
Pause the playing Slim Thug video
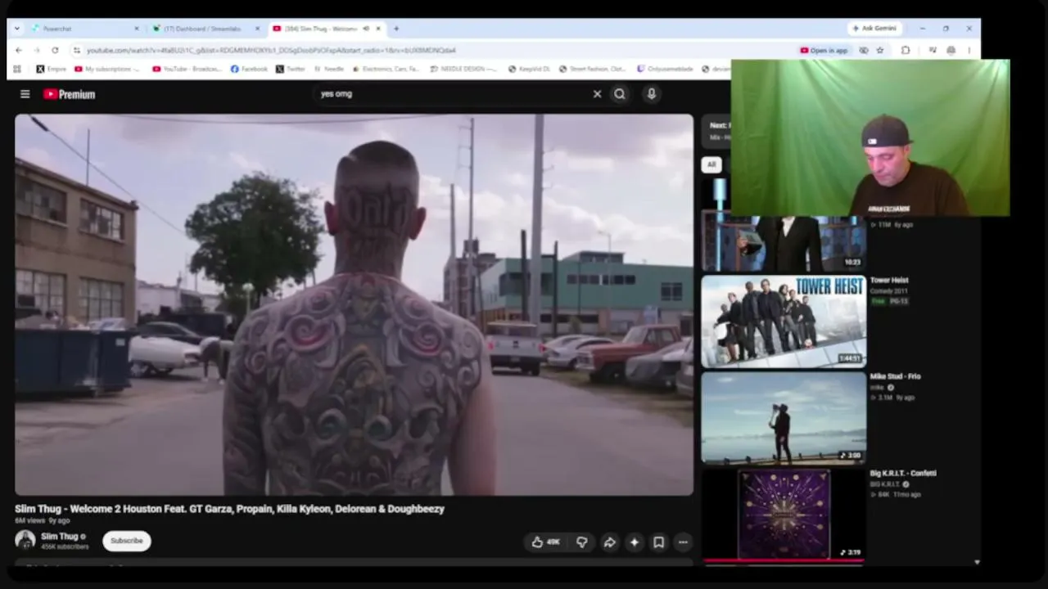tap(354, 304)
